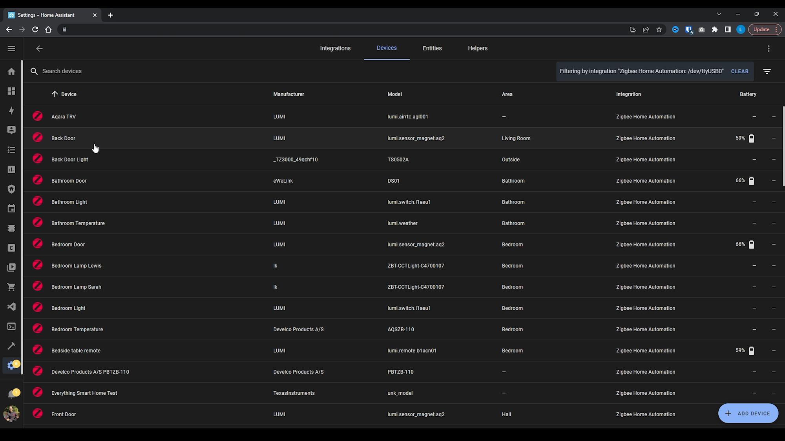This screenshot has height=441, width=785.
Task: Open the Shopping cart icon in sidebar
Action: [11, 287]
